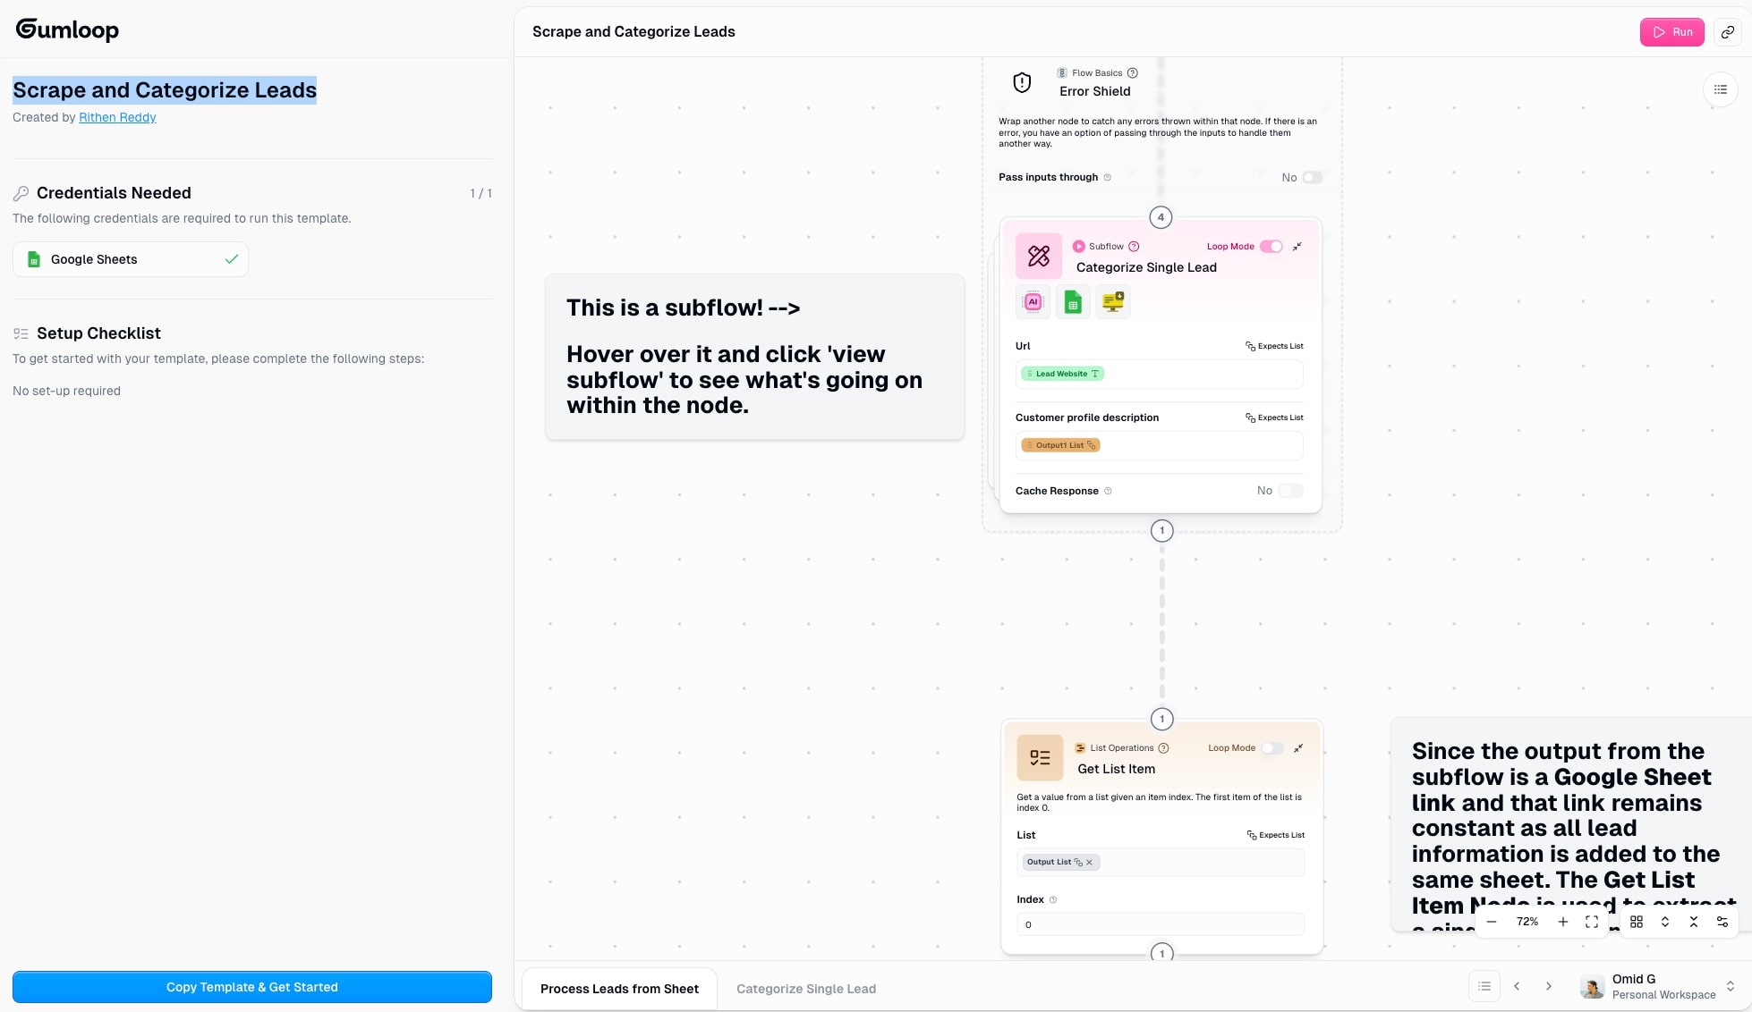Collapse the Categorize Single Lead node

pyautogui.click(x=1297, y=247)
